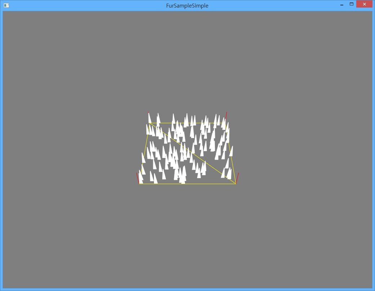Pick the yellow diagonal edge crossing the quad
The width and height of the screenshot is (375, 291).
(193, 153)
